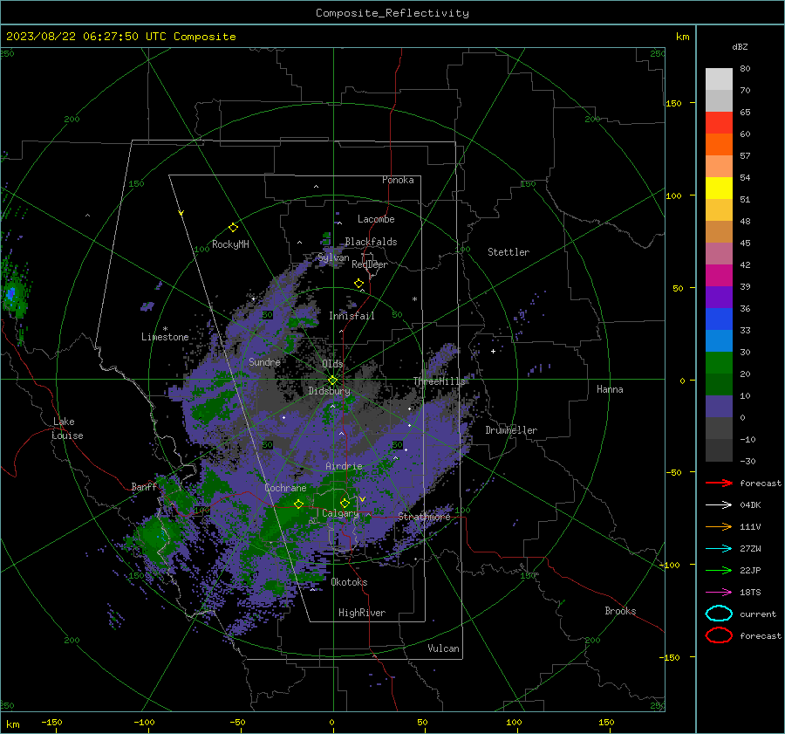Click the ThreeHills label
The width and height of the screenshot is (785, 734).
(439, 381)
